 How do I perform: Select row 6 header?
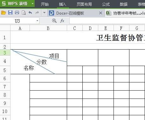click(x=5, y=78)
